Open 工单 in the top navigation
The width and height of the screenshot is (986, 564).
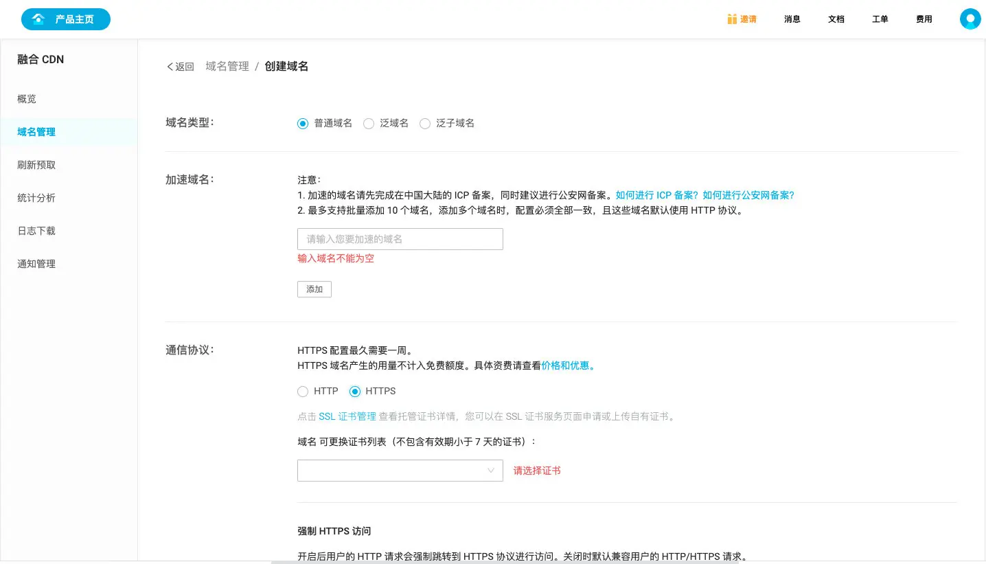880,19
